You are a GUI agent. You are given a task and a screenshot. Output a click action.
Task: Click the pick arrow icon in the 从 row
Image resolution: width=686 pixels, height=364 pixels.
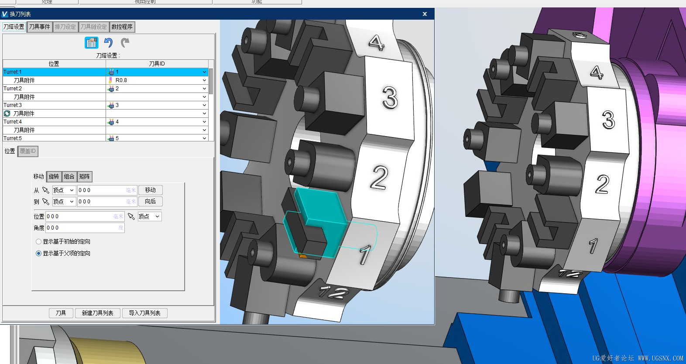pyautogui.click(x=45, y=190)
